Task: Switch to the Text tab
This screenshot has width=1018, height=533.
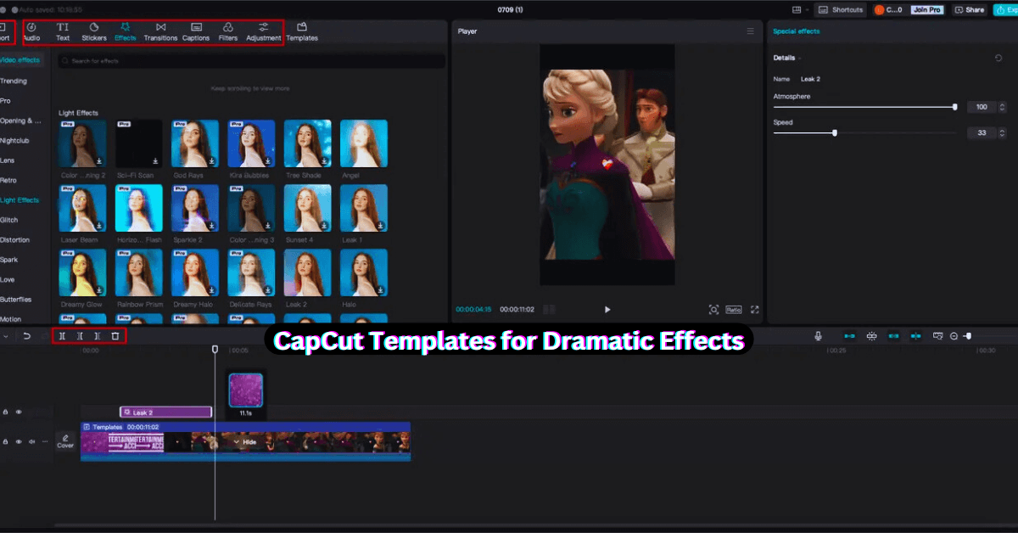Action: (x=63, y=32)
